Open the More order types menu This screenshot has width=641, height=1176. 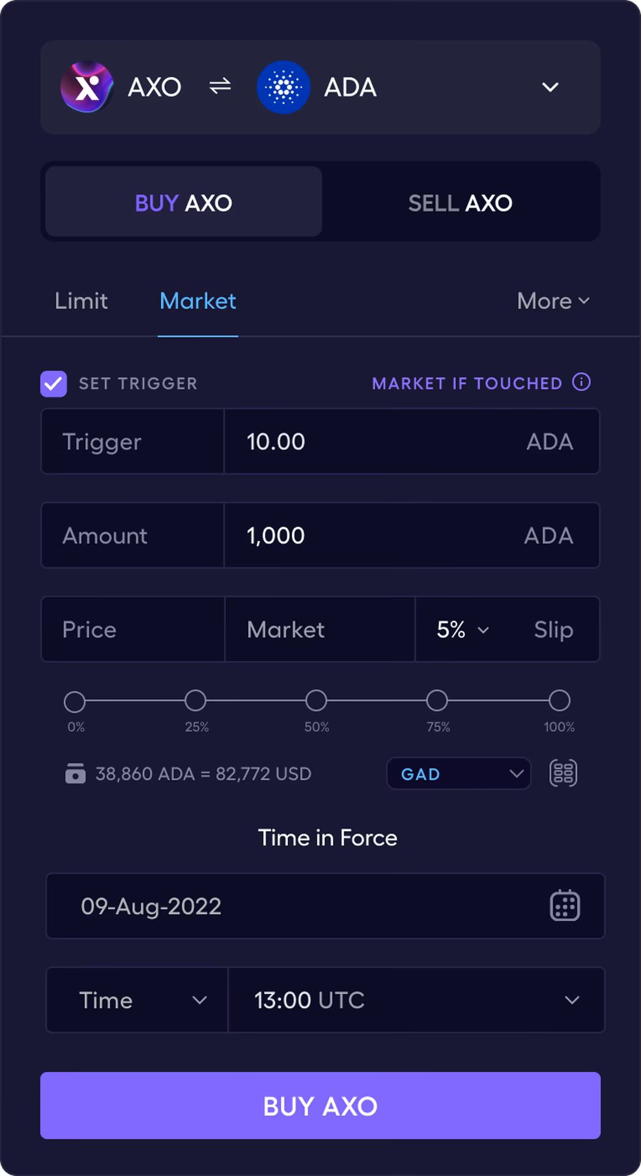[x=553, y=301]
